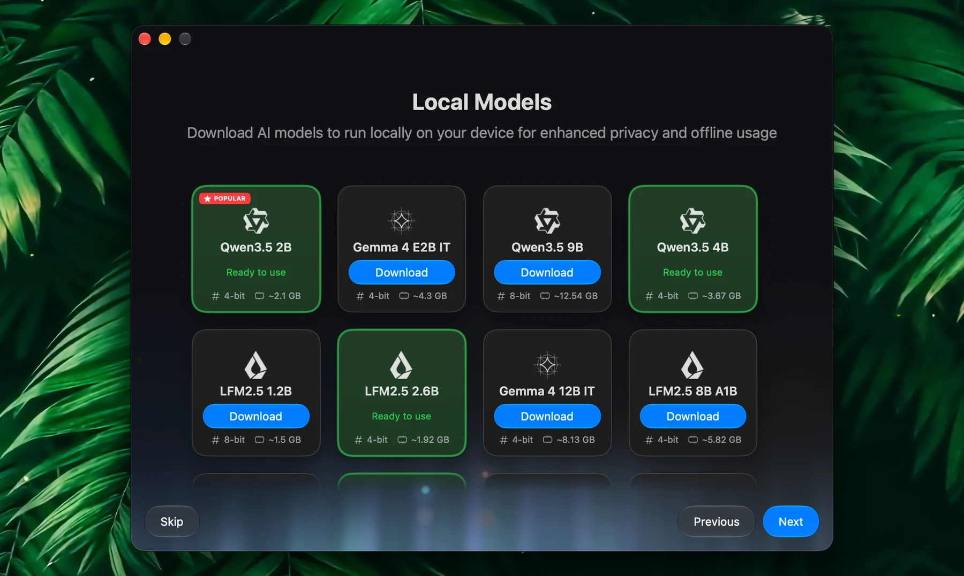Click the LFM2.5 1.2B model name
The height and width of the screenshot is (576, 964).
tap(256, 391)
